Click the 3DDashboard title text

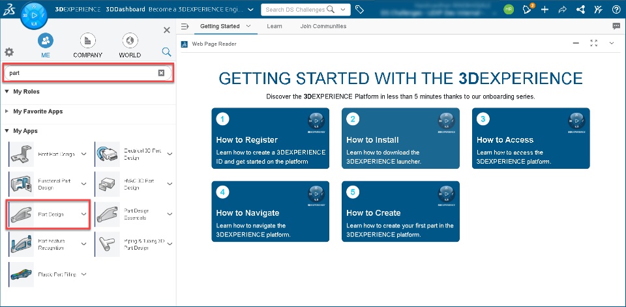[125, 10]
